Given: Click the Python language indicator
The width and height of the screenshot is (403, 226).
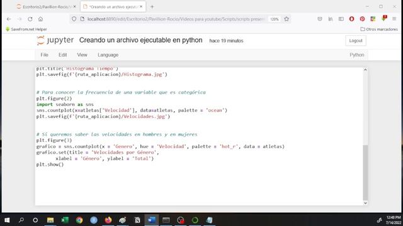Looking at the screenshot, I should point(357,55).
